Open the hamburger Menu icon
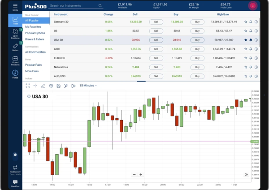Image resolution: width=269 pixels, height=190 pixels. [15, 7]
